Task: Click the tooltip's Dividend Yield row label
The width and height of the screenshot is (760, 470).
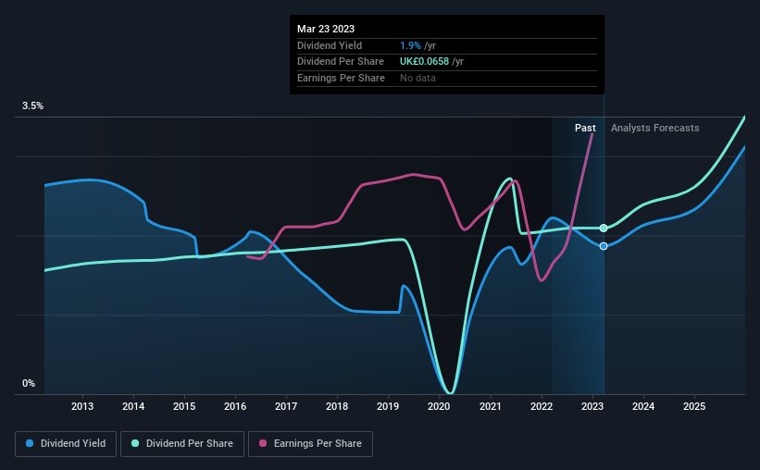Action: 330,45
